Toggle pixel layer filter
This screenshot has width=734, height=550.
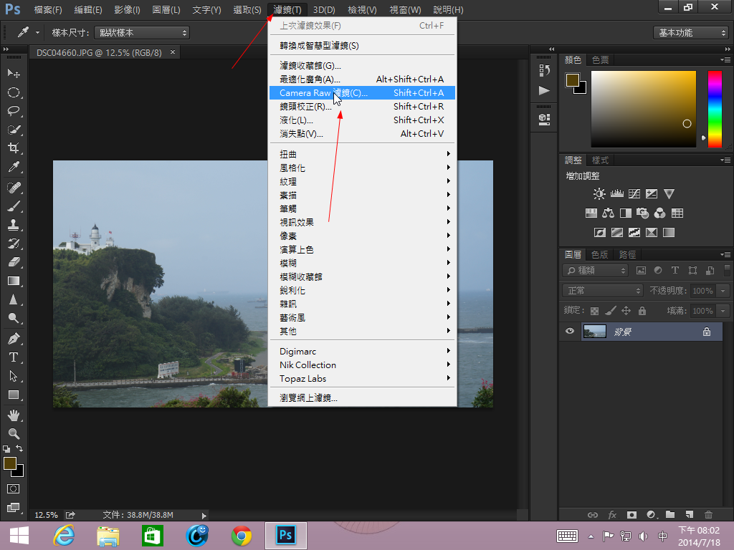point(641,270)
